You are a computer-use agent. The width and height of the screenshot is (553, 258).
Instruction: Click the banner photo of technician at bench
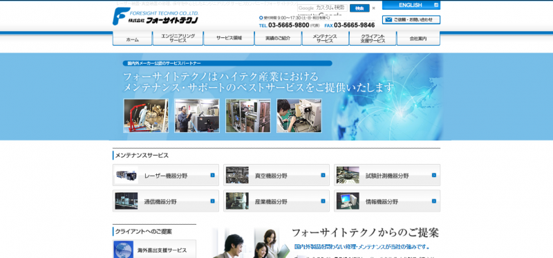tap(299, 116)
